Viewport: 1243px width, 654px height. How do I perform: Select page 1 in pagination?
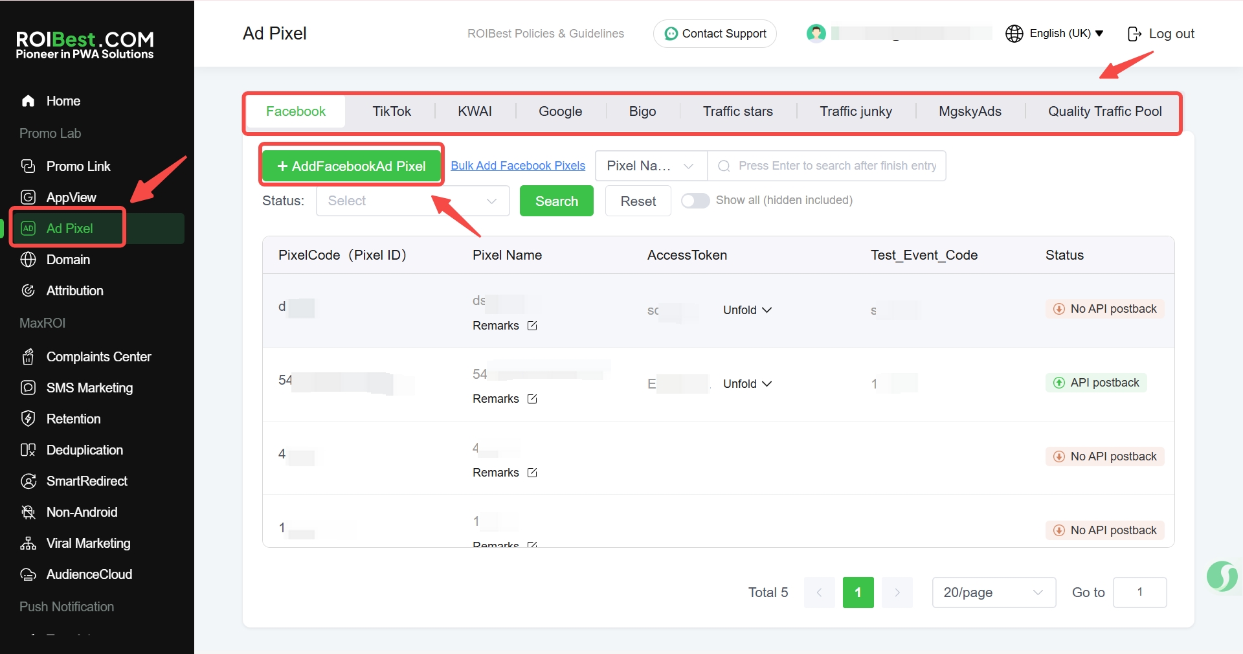coord(858,592)
